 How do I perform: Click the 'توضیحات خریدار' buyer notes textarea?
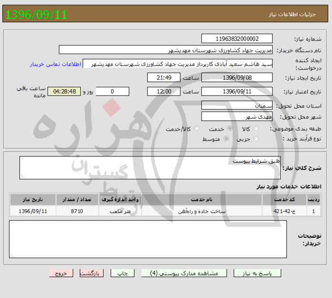click(x=148, y=239)
